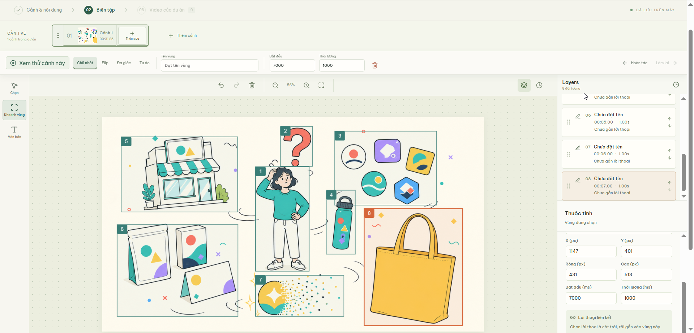
Task: Click the Cao (px) height field
Action: click(x=647, y=274)
